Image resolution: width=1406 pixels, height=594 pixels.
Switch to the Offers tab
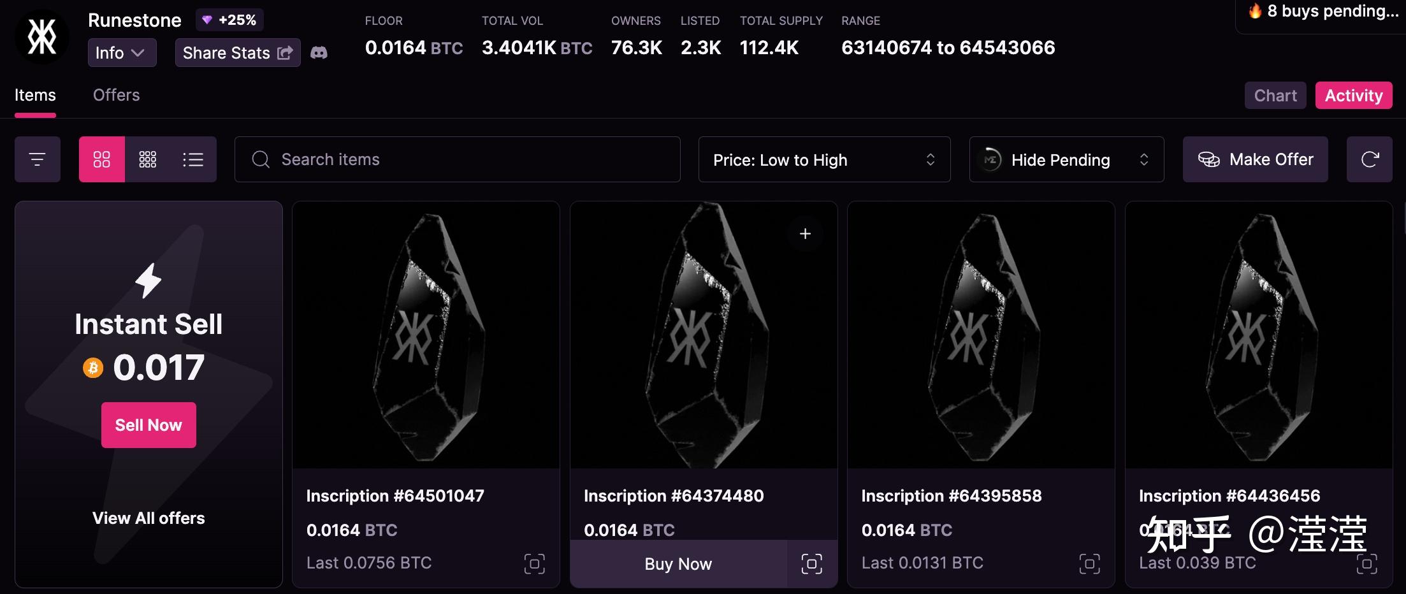click(116, 95)
